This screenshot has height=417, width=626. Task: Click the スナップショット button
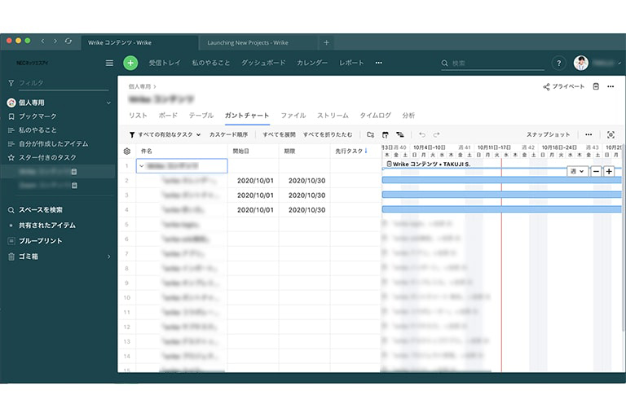pos(548,134)
